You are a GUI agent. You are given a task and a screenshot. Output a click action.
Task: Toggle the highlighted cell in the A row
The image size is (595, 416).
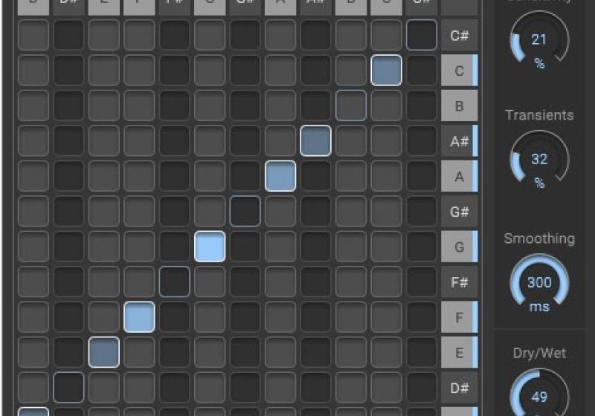pyautogui.click(x=280, y=176)
